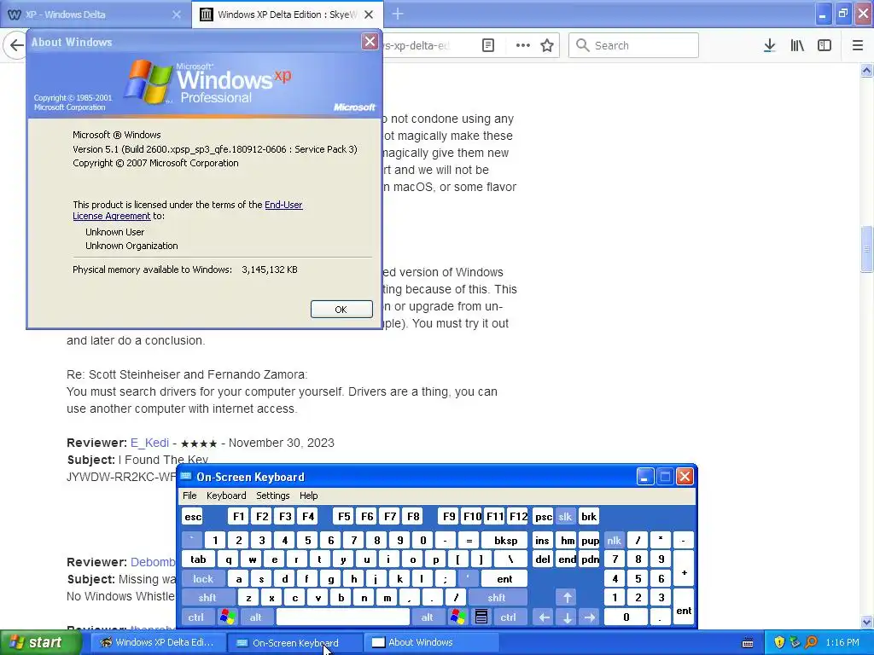Image resolution: width=874 pixels, height=655 pixels.
Task: Toggle right ctrl key on On-Screen Keyboard
Action: pyautogui.click(x=509, y=617)
